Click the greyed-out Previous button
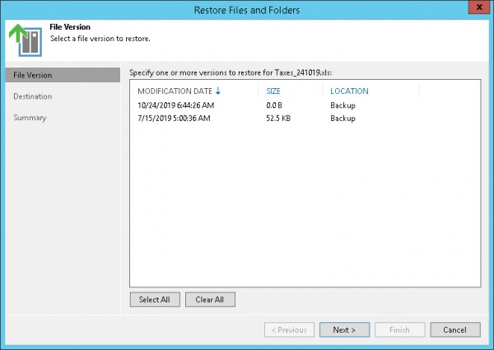The height and width of the screenshot is (350, 494). 289,329
